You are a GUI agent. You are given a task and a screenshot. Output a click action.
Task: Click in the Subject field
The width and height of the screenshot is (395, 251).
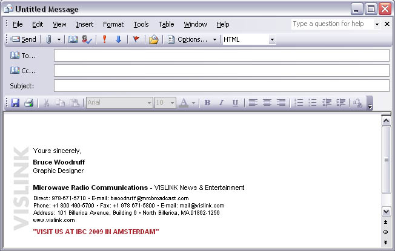coord(222,86)
